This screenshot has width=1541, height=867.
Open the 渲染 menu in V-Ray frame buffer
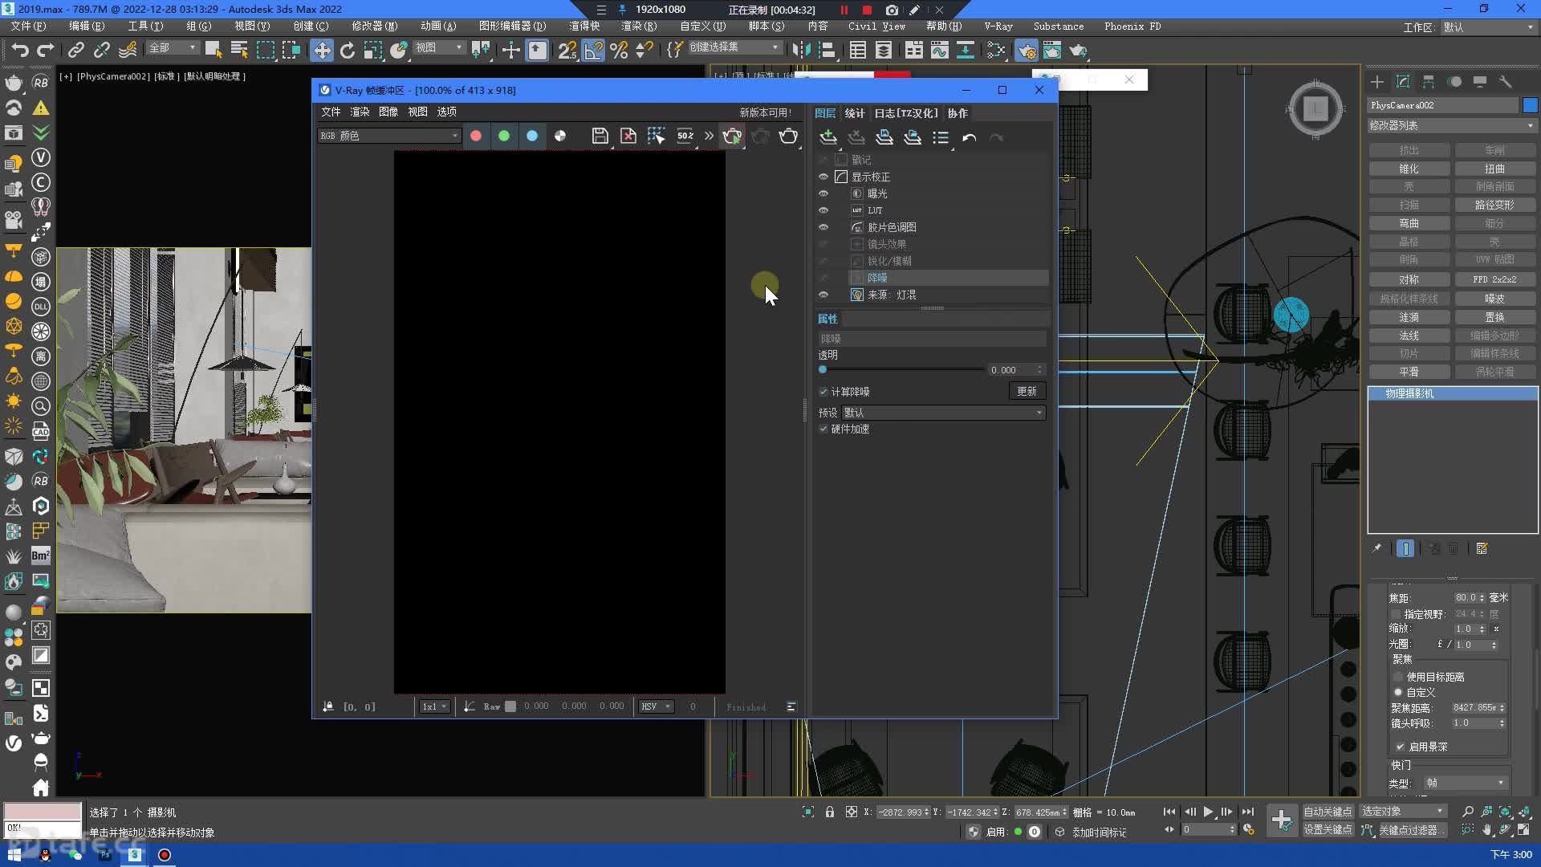coord(360,112)
